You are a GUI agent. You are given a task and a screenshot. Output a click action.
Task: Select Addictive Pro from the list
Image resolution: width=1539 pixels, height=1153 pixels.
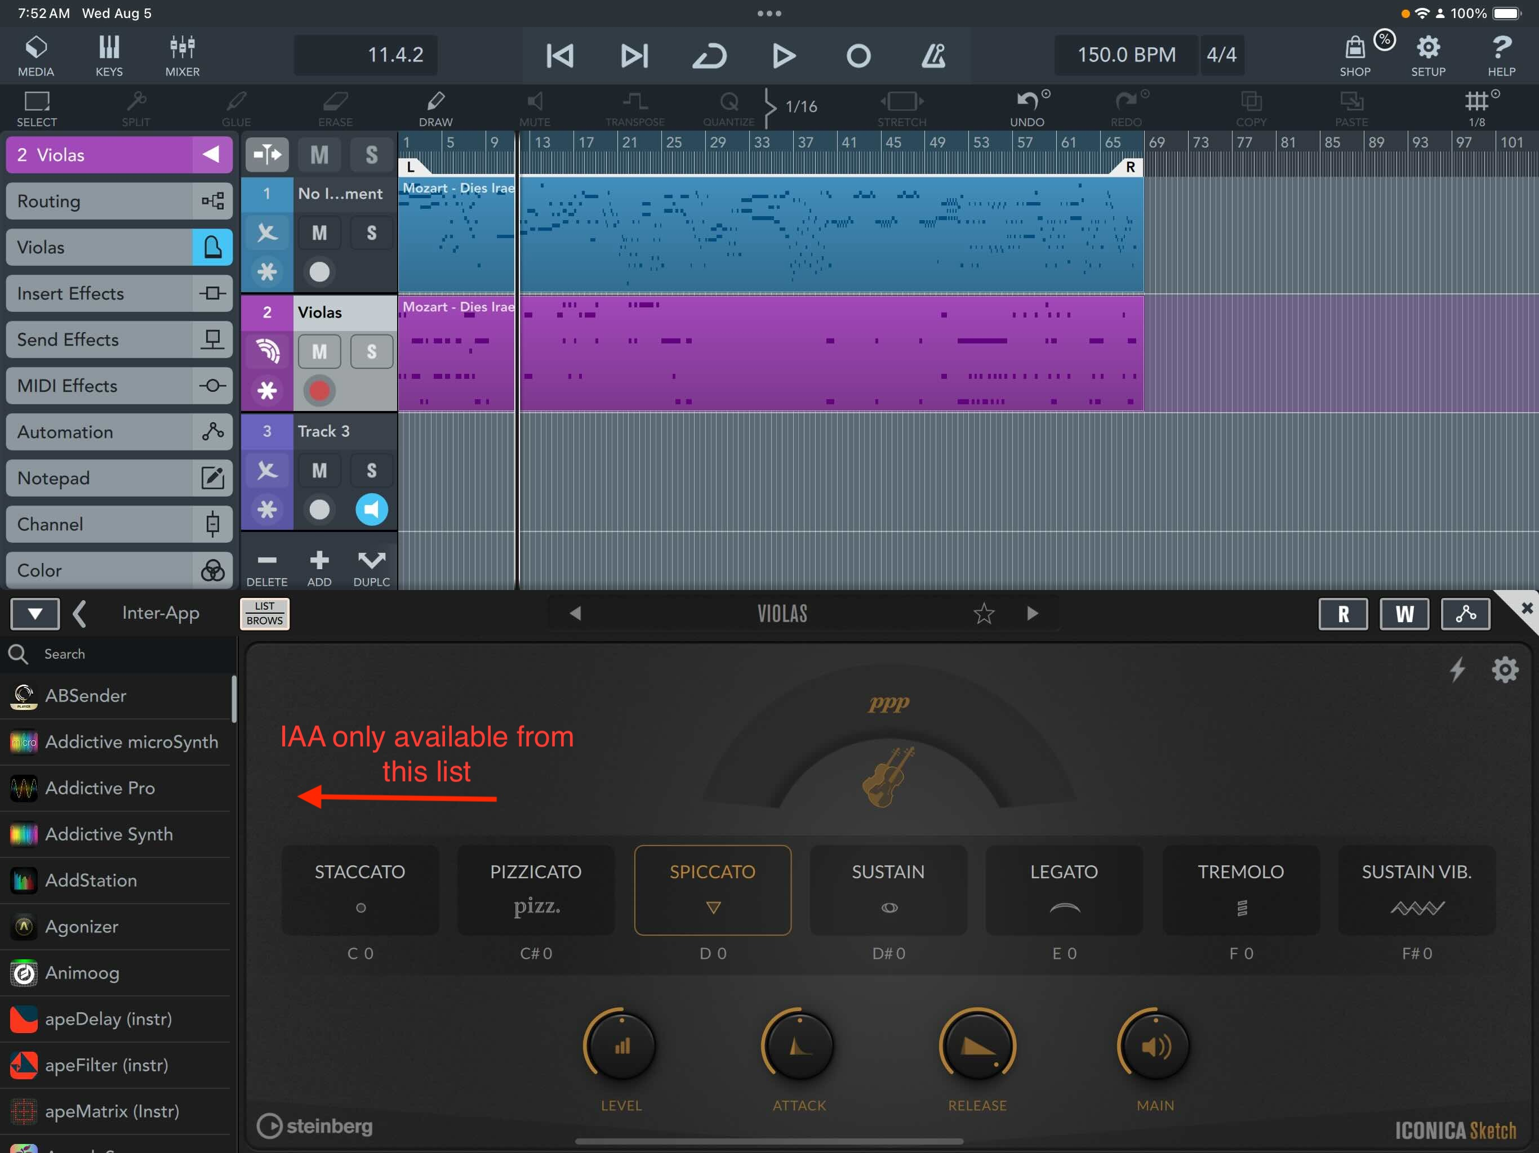[115, 788]
